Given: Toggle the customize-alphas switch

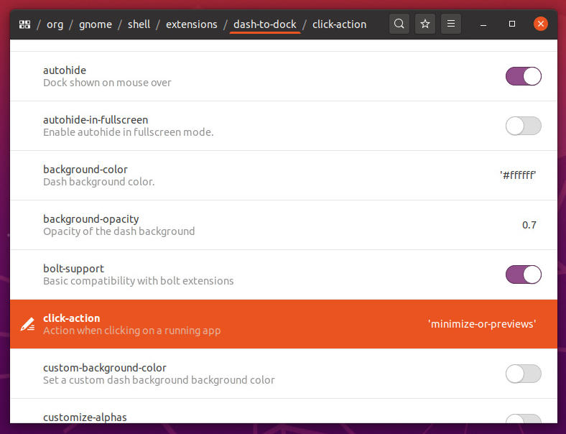Looking at the screenshot, I should pos(524,419).
